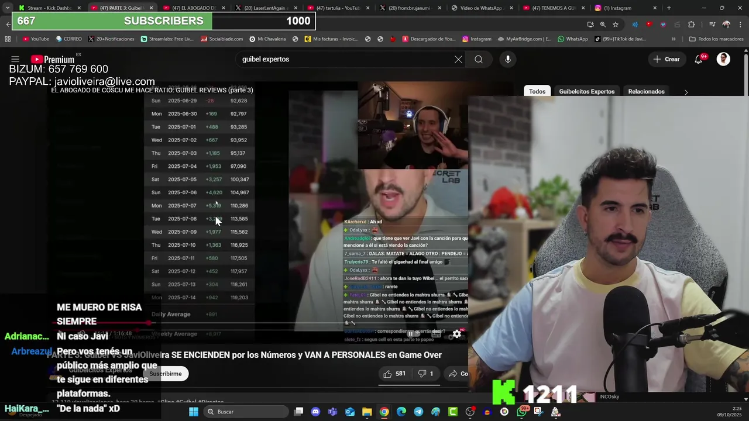
Task: Open Microsoft Edge from the taskbar
Action: [401, 412]
